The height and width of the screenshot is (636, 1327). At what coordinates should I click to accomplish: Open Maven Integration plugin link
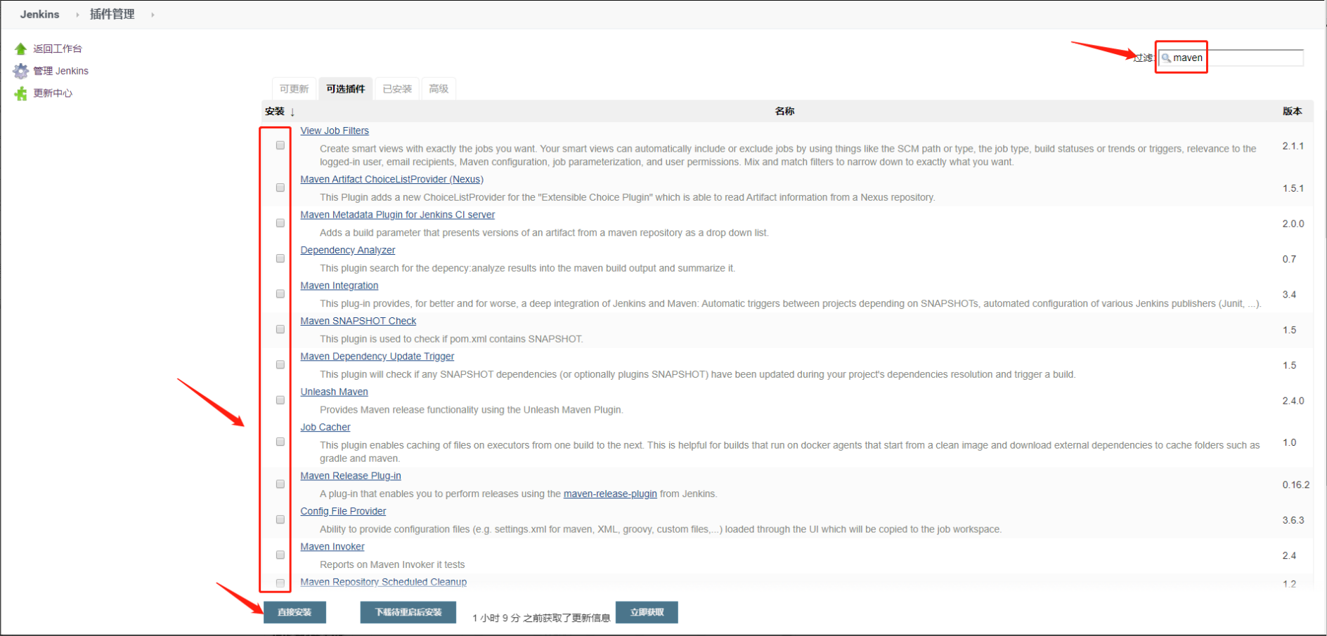(x=339, y=286)
